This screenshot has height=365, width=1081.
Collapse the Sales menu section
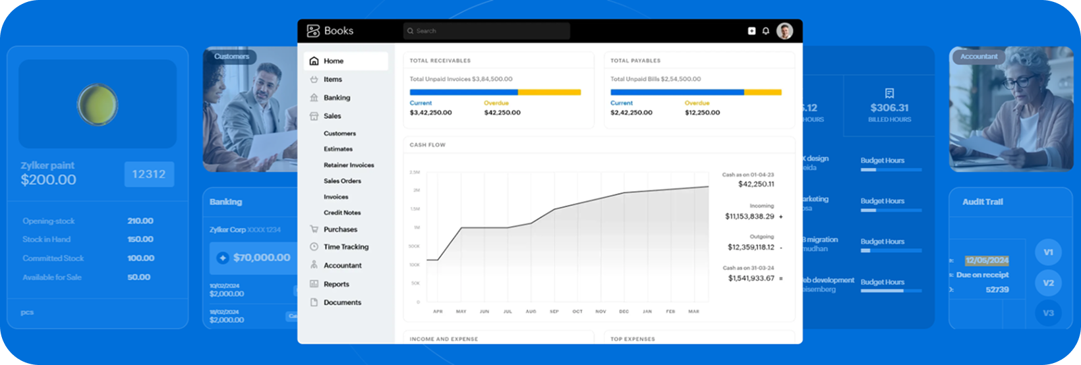click(x=332, y=116)
